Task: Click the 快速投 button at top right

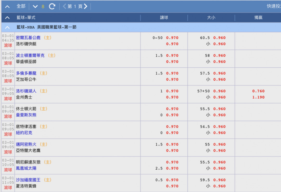Action: [274, 6]
